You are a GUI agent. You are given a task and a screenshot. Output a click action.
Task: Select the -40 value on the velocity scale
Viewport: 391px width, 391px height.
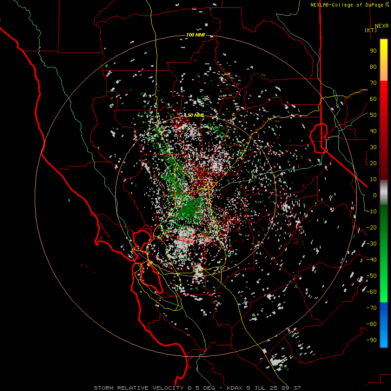point(371,260)
